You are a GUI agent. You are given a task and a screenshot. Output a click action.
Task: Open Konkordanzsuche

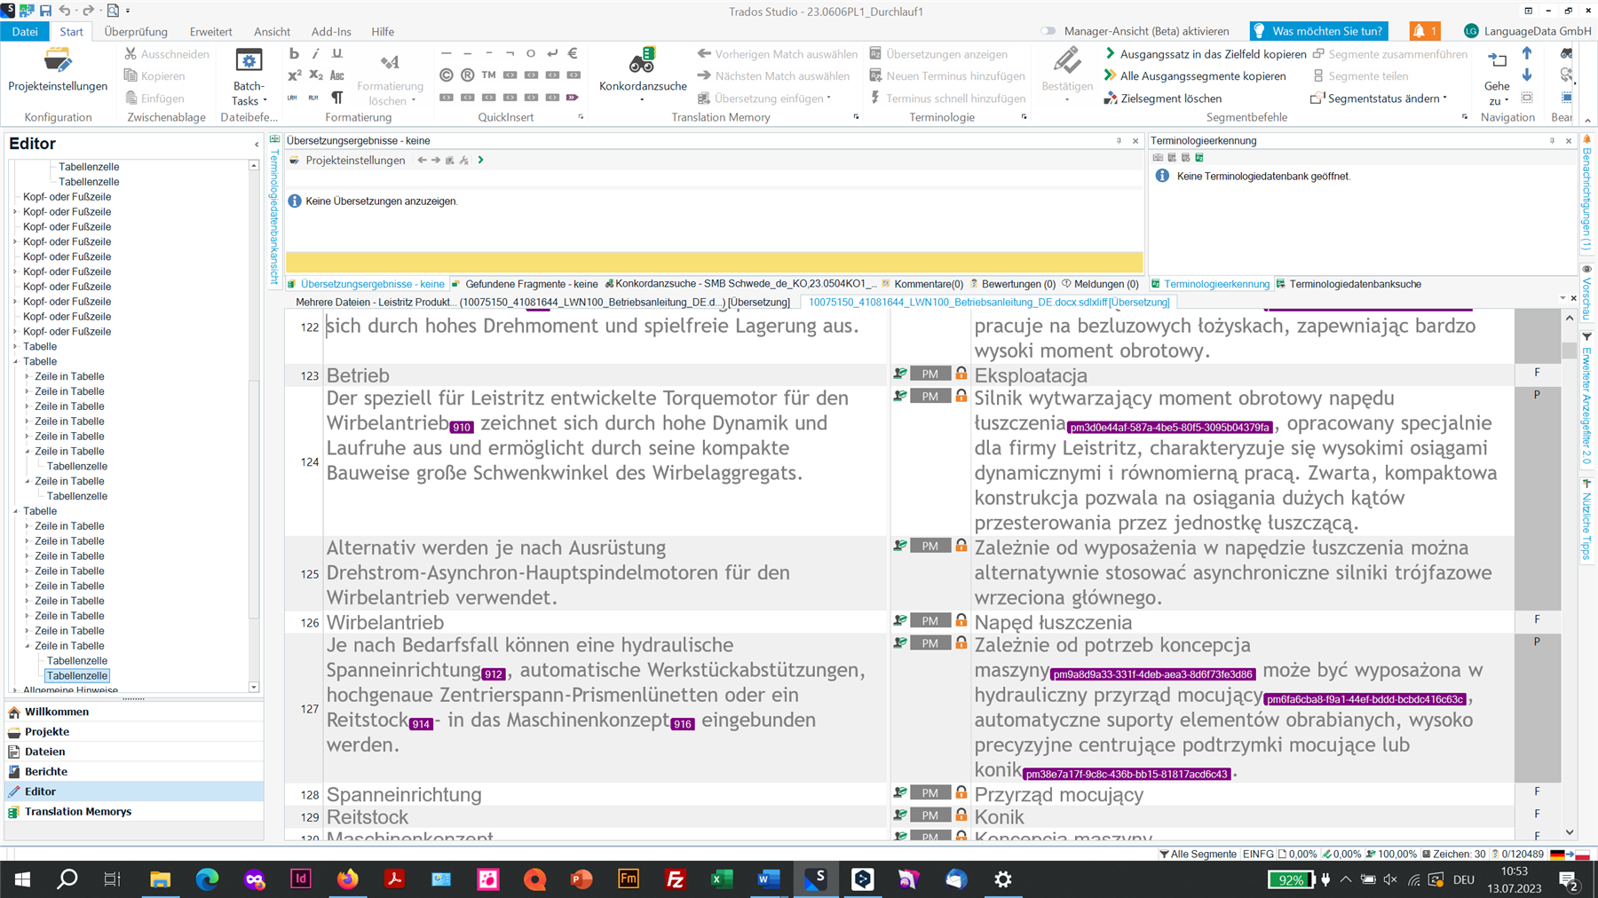click(643, 75)
